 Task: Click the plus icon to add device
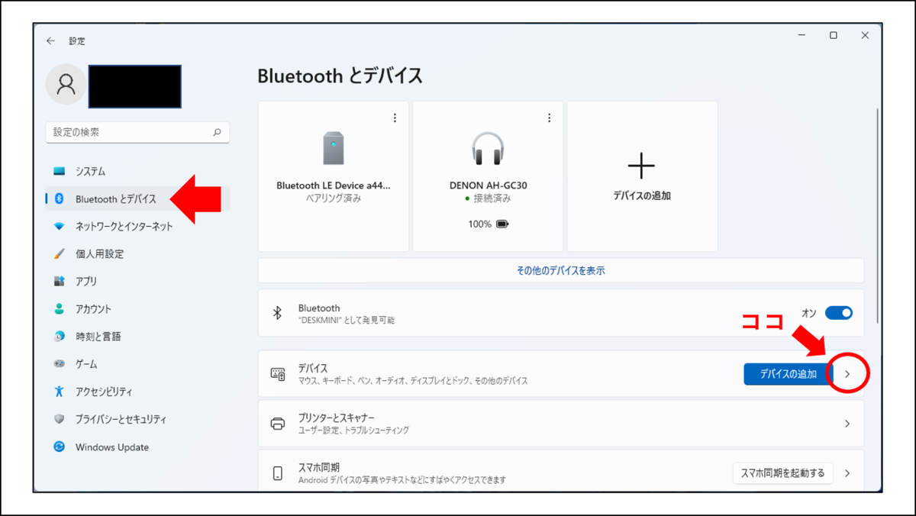(x=642, y=165)
